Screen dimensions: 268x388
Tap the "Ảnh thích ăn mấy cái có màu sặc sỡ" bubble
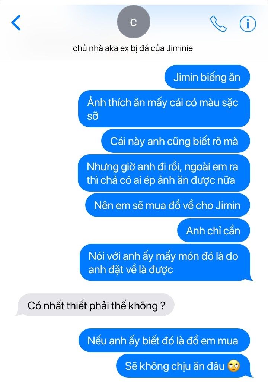164,109
